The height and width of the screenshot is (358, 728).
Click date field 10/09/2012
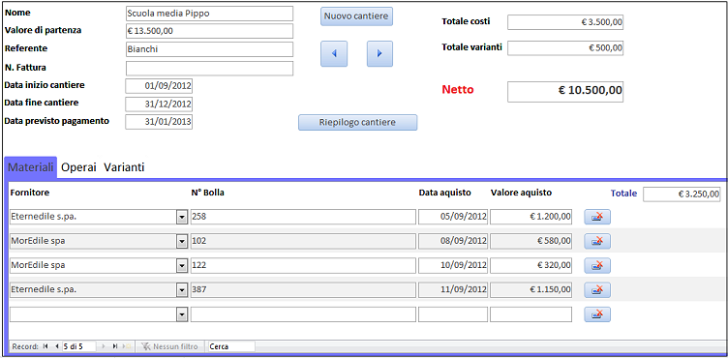tap(453, 266)
